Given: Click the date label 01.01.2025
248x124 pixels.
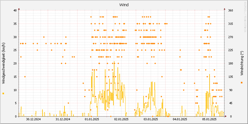Looking at the screenshot, I should [x=92, y=119].
